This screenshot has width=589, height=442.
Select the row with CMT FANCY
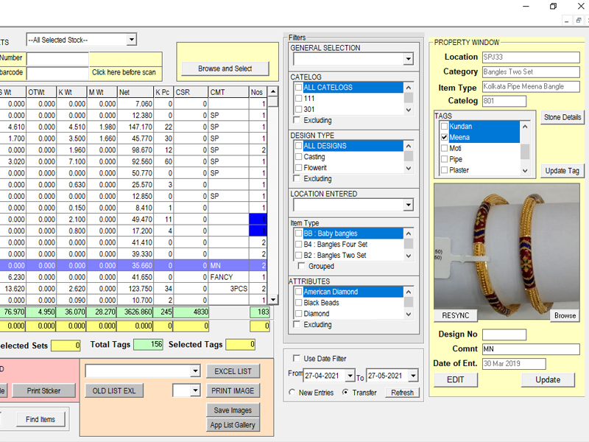tap(133, 277)
